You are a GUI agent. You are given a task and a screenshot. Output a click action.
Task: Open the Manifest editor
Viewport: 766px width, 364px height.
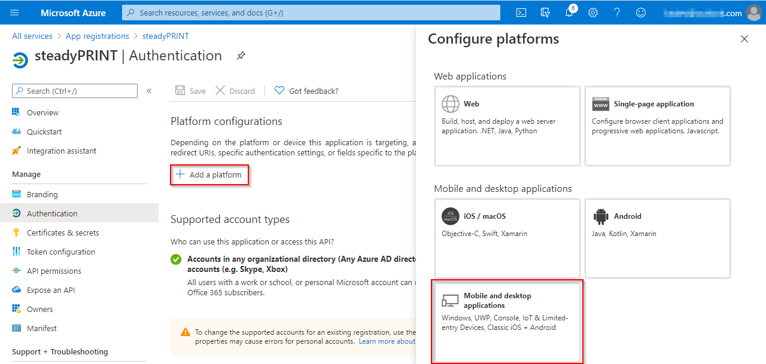[x=42, y=328]
